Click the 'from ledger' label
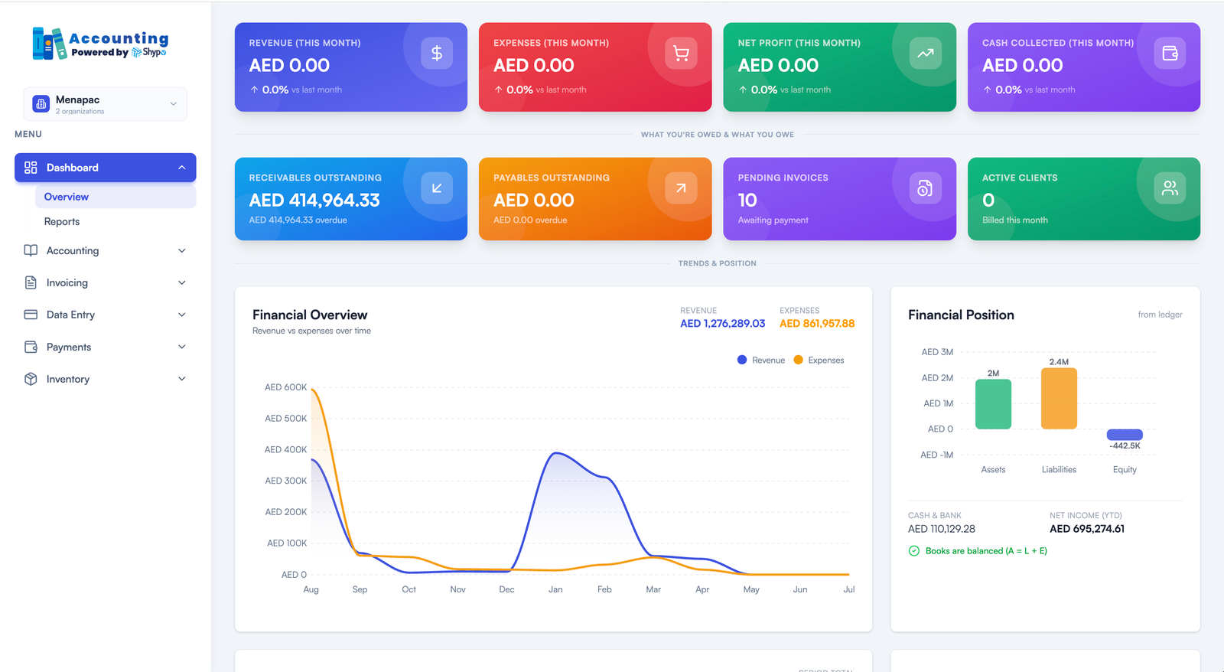The width and height of the screenshot is (1224, 672). point(1160,315)
